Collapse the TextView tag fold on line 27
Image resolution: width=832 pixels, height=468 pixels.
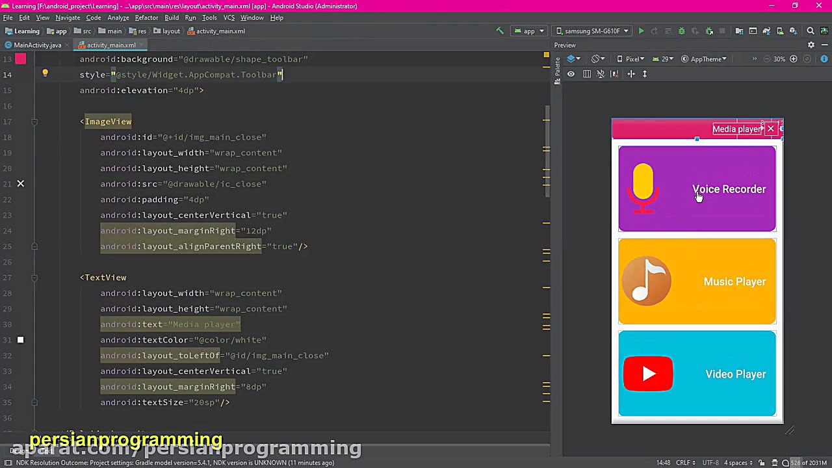coord(34,278)
